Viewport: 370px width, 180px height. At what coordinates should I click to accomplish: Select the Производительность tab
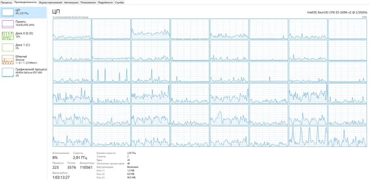pos(25,2)
